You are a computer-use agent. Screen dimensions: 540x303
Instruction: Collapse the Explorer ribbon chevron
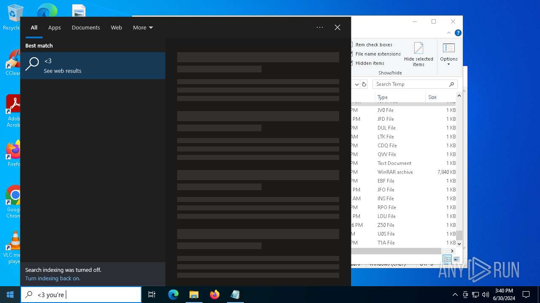coord(450,33)
